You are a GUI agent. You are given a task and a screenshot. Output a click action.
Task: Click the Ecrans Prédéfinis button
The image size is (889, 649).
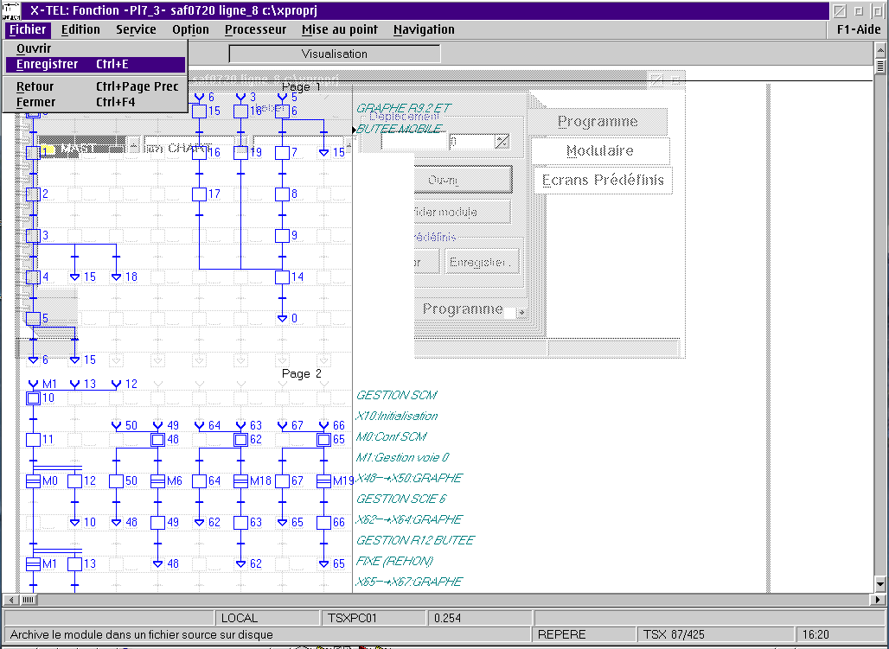click(602, 181)
